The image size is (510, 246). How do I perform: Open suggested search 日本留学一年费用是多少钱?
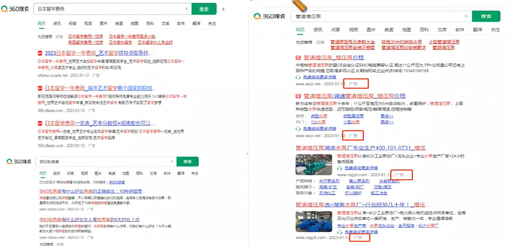[x=132, y=36]
